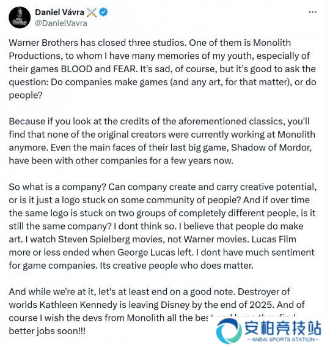Click the blue verified checkmark badge
The width and height of the screenshot is (330, 347).
coord(103,12)
